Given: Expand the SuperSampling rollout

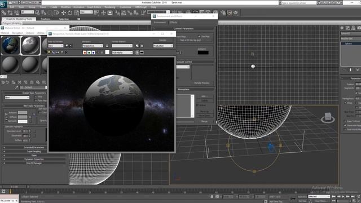Looking at the screenshot, I should 34,152.
